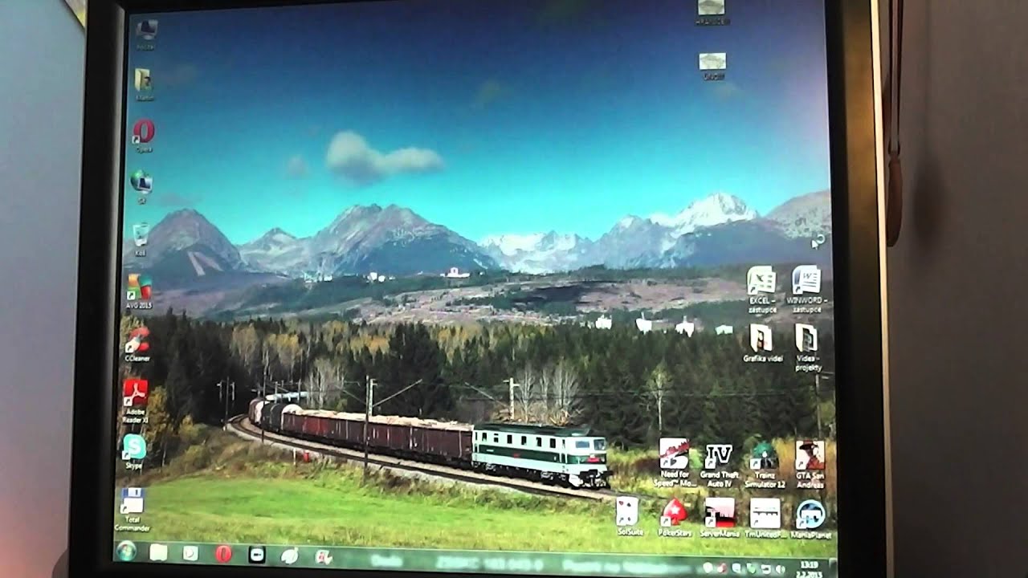Open SolSuite card game shortcut

[628, 516]
